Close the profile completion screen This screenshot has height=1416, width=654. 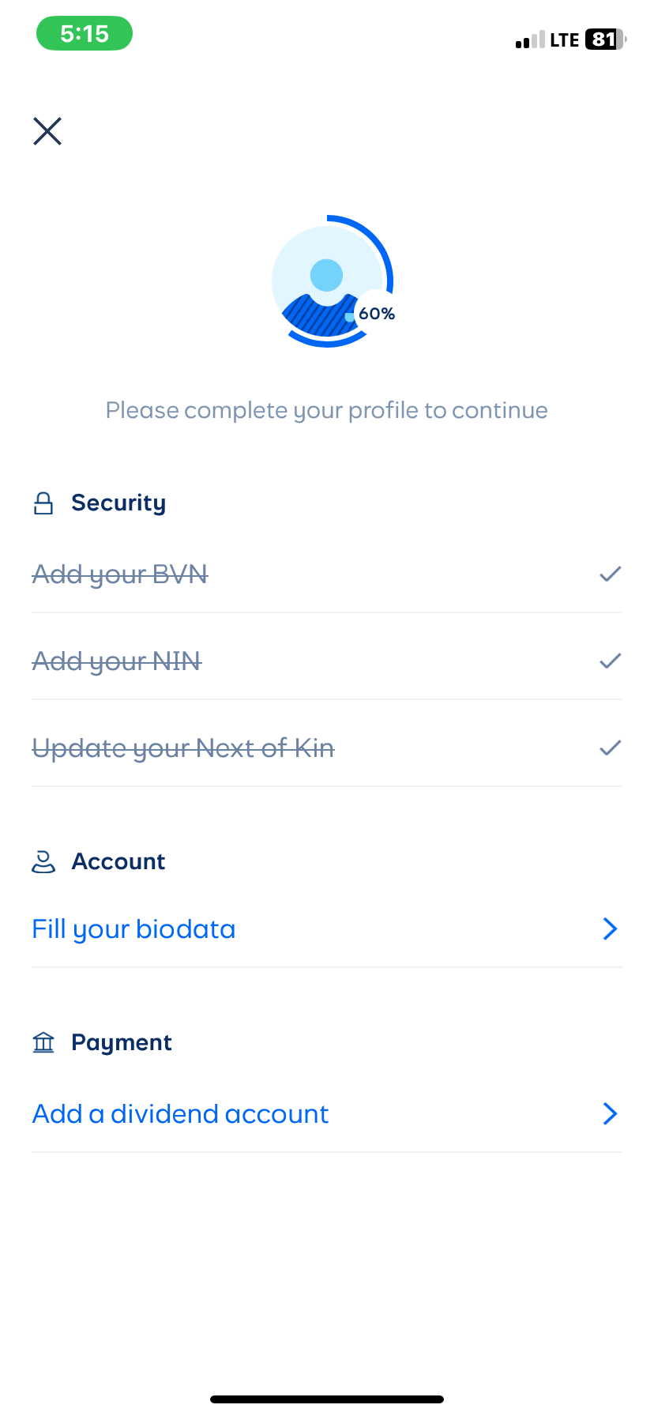[x=47, y=131]
